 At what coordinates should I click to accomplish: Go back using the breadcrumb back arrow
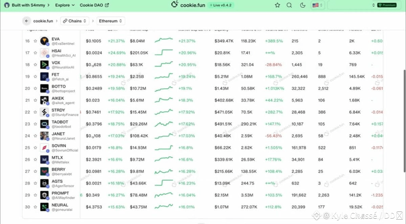tap(26, 21)
